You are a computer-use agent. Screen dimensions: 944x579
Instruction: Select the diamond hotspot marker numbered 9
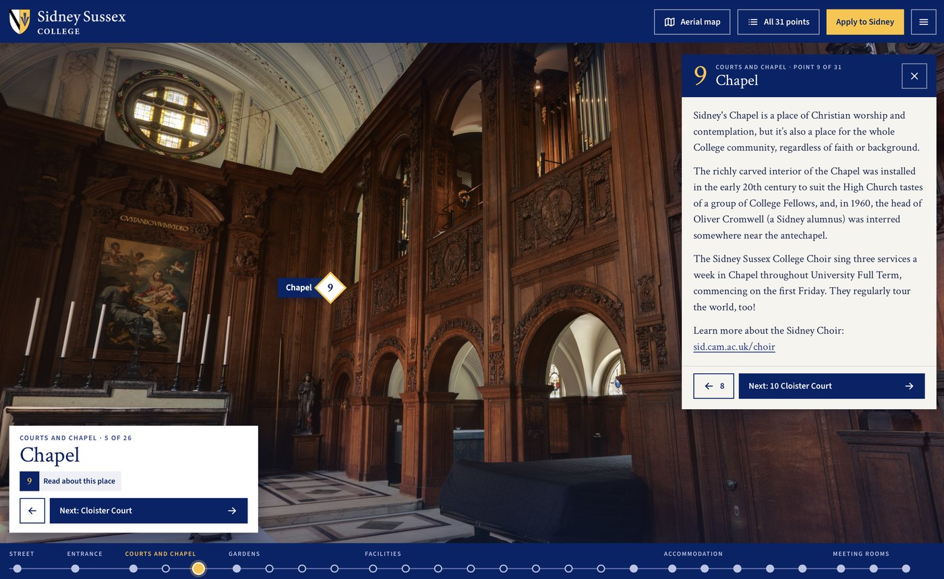(x=330, y=288)
